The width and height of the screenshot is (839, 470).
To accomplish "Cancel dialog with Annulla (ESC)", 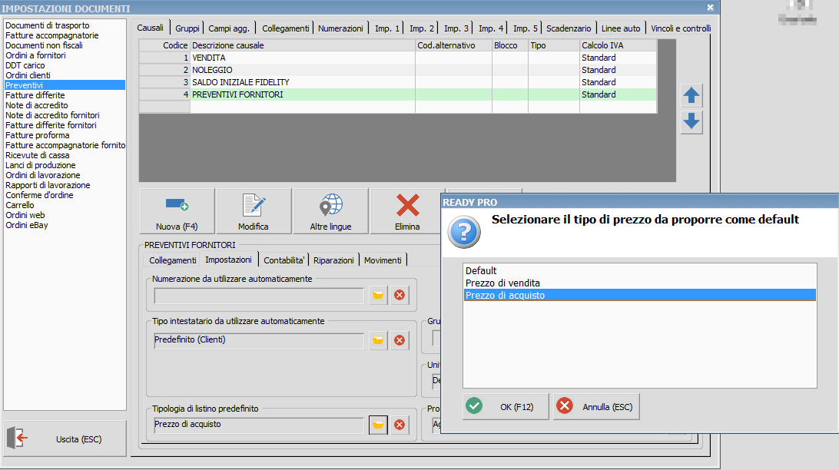I will pos(596,407).
